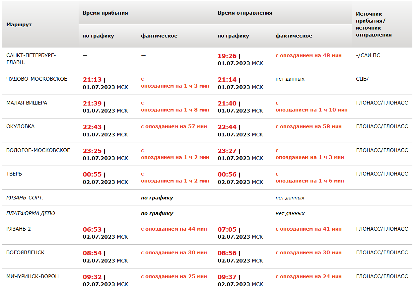Image resolution: width=418 pixels, height=296 pixels.
Task: Select ОКУЛОВКА arrival time 22:43
Action: point(92,127)
